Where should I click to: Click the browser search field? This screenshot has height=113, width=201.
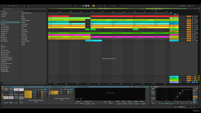pos(24,9)
